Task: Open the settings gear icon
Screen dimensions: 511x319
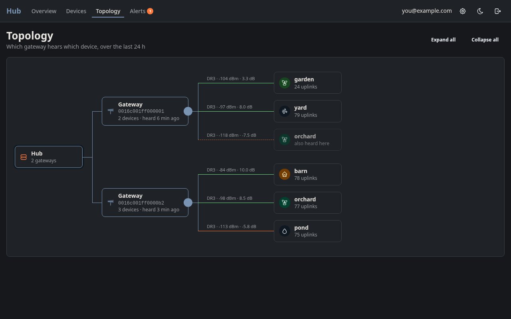Action: pos(463,11)
